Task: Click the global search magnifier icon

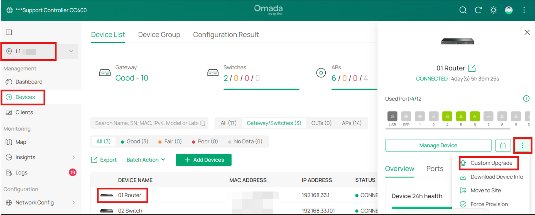Action: [463, 10]
